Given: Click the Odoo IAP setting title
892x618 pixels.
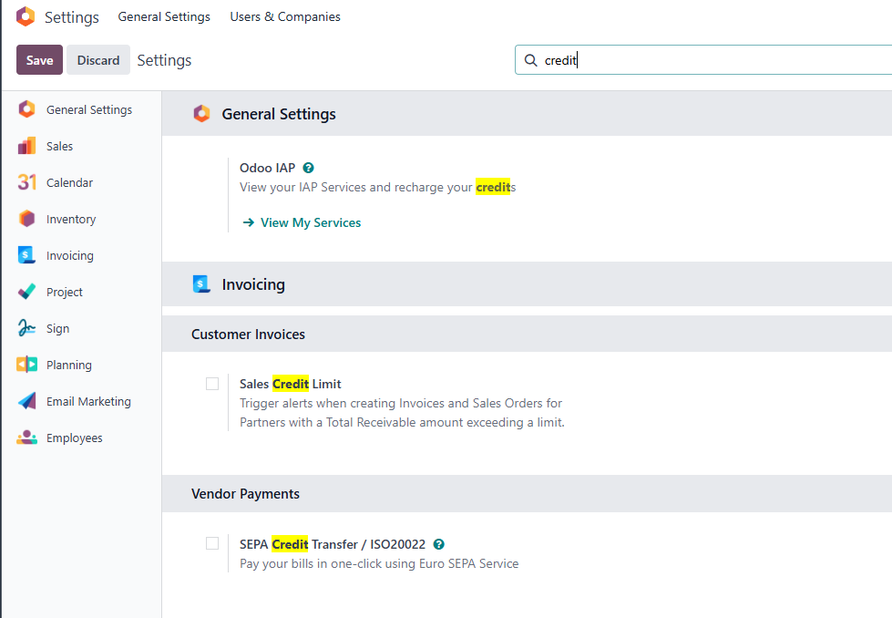Looking at the screenshot, I should tap(267, 168).
